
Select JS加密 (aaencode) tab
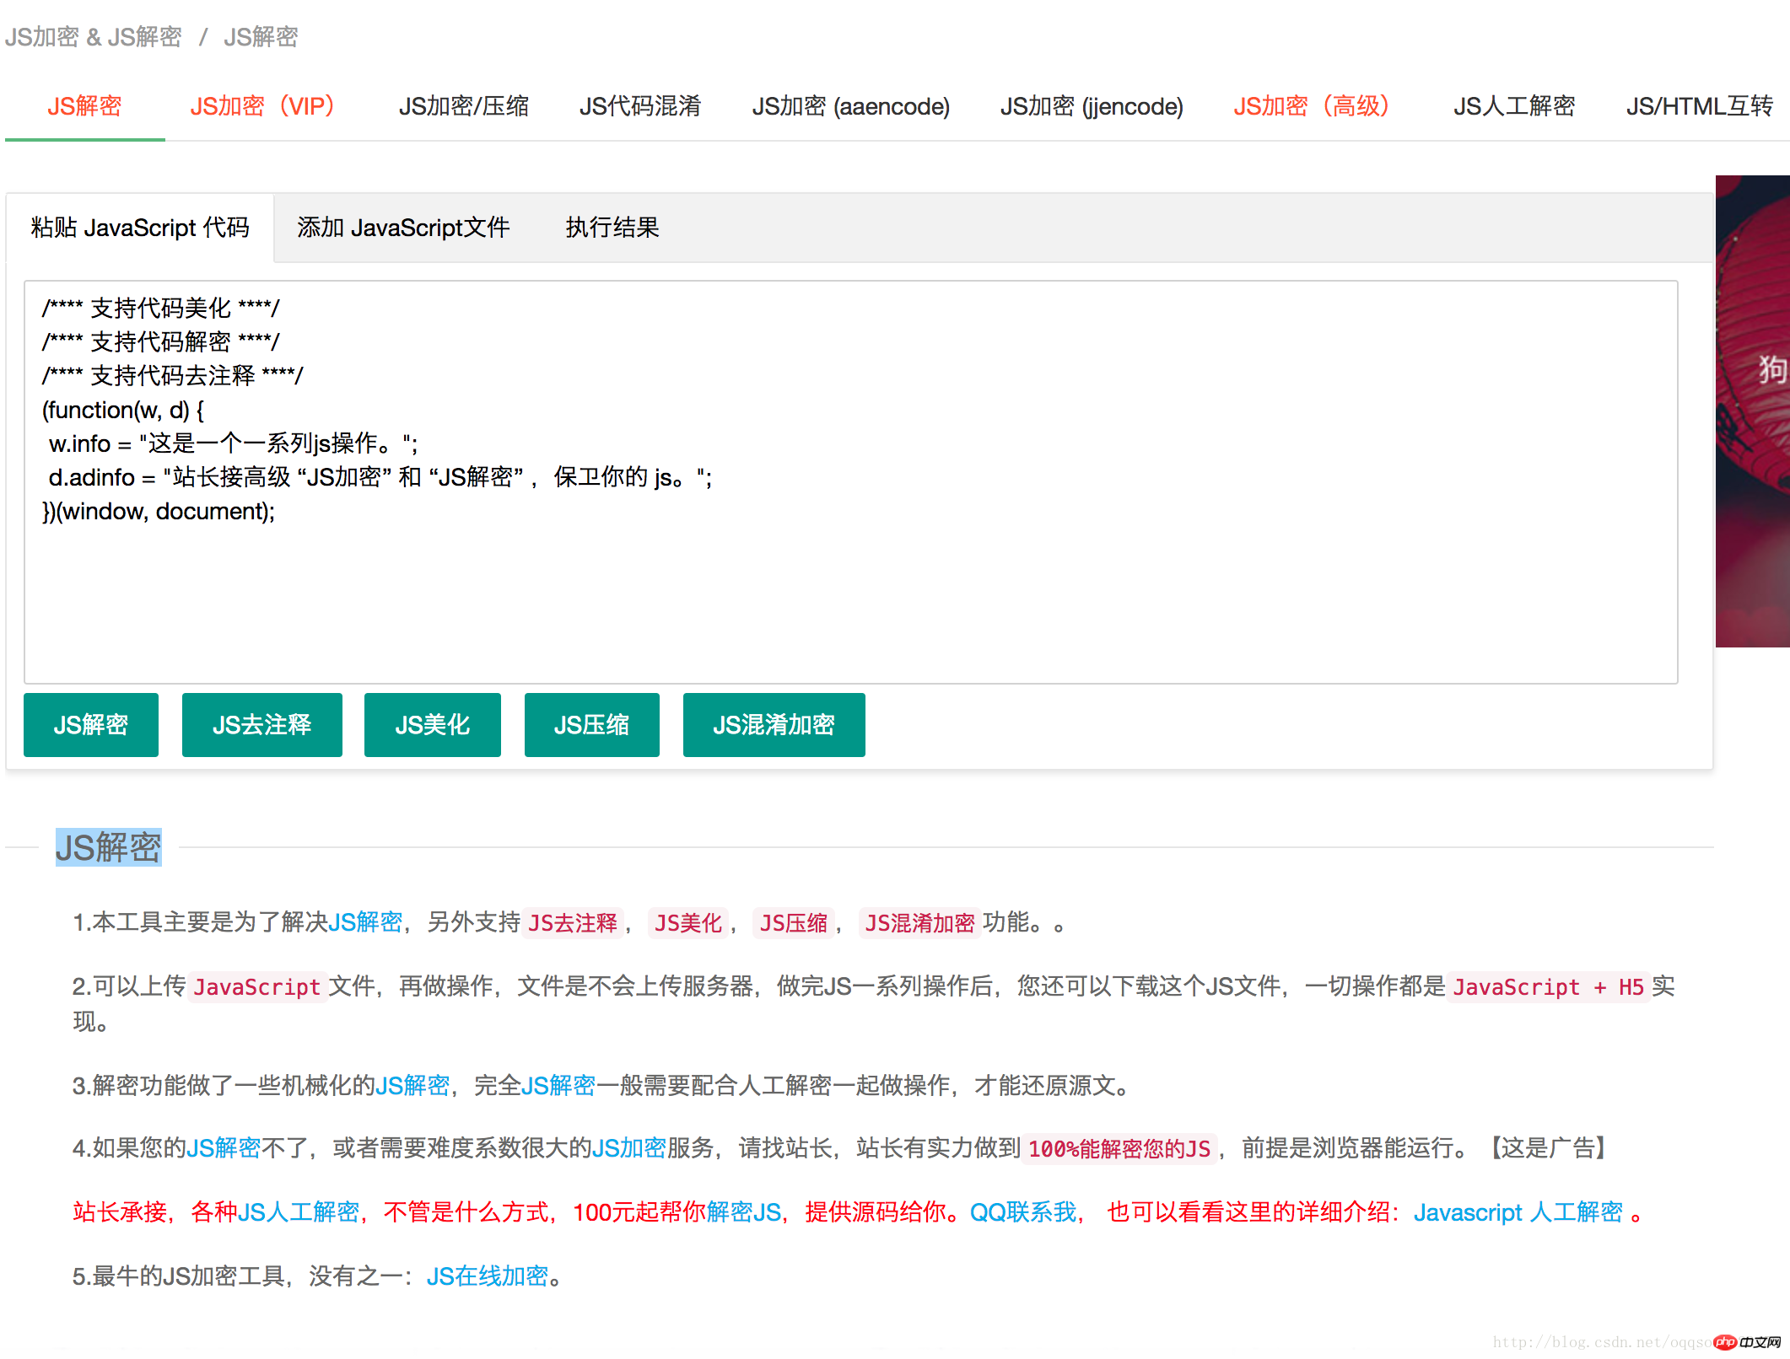coord(850,106)
